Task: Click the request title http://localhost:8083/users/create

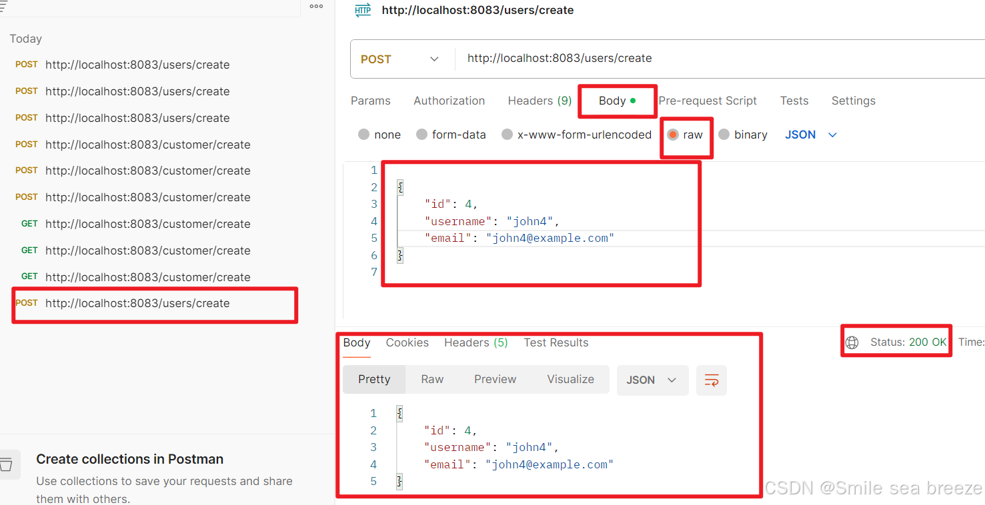Action: [477, 10]
